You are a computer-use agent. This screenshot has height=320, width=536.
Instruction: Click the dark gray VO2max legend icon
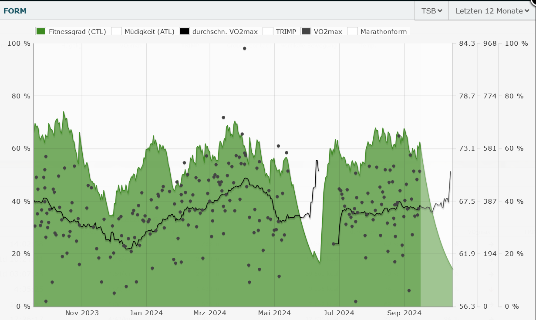coord(306,31)
